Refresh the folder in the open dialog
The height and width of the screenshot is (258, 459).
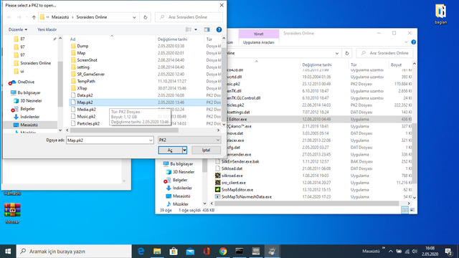145,17
